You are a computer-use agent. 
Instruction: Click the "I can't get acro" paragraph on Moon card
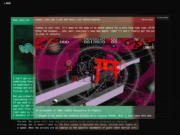23,85
